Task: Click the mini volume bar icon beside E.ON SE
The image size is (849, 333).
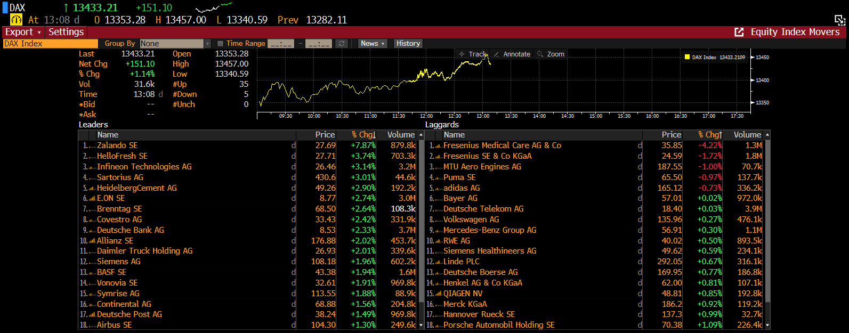Action: tap(92, 198)
